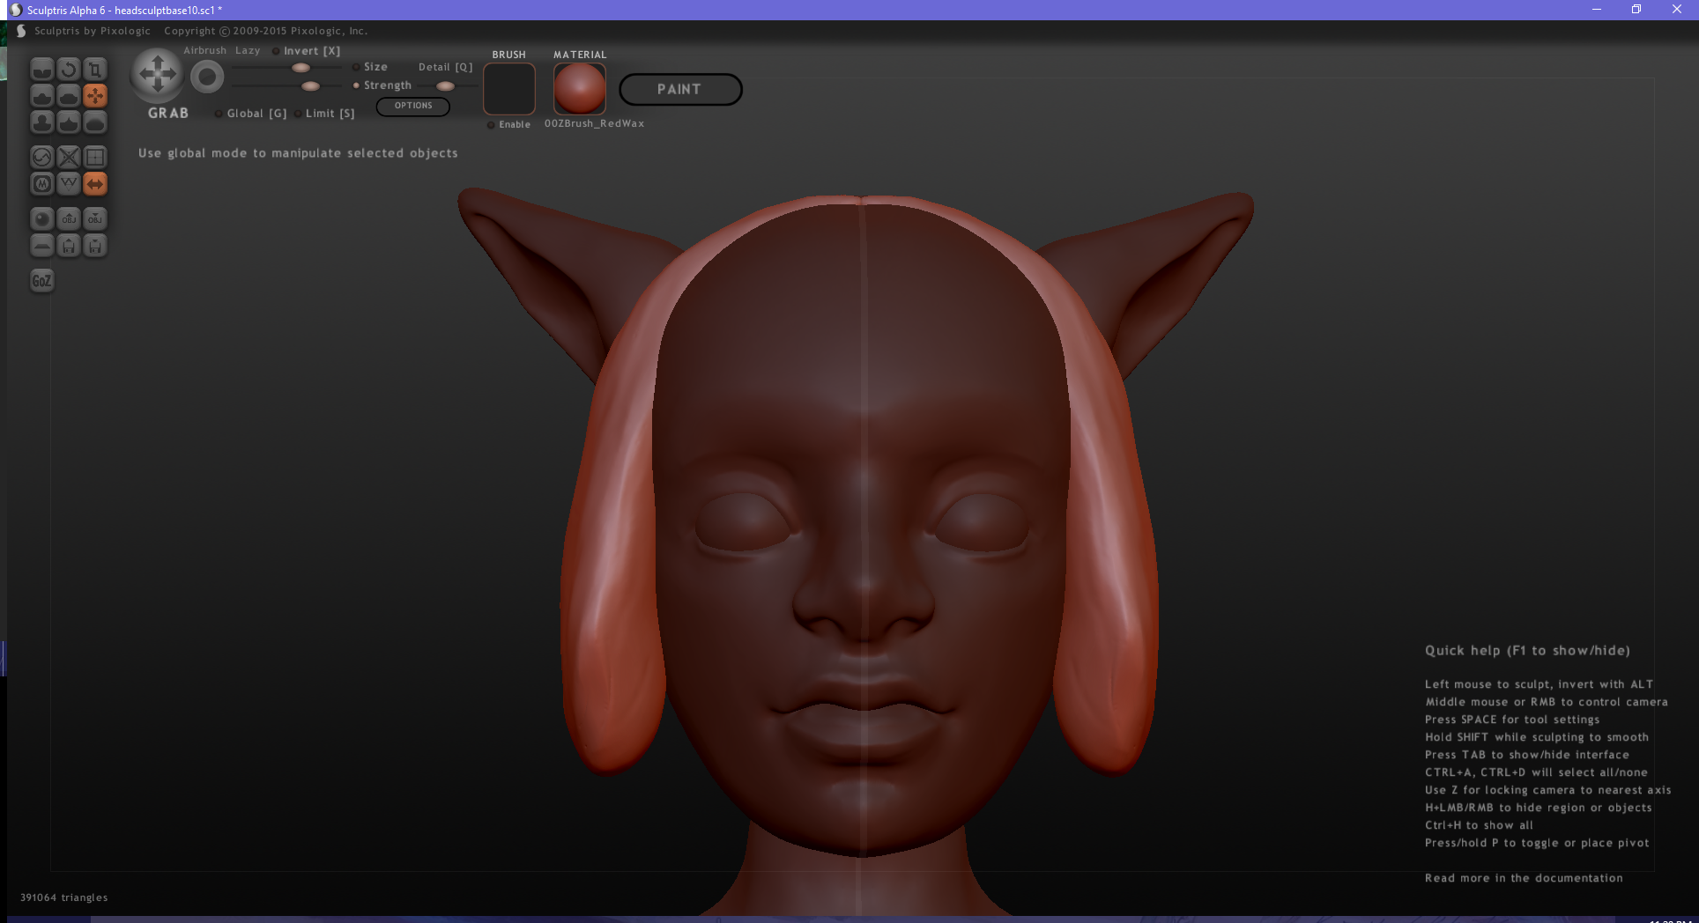Enable Global [G] mode toggle
Viewport: 1699px width, 923px height.
click(219, 114)
